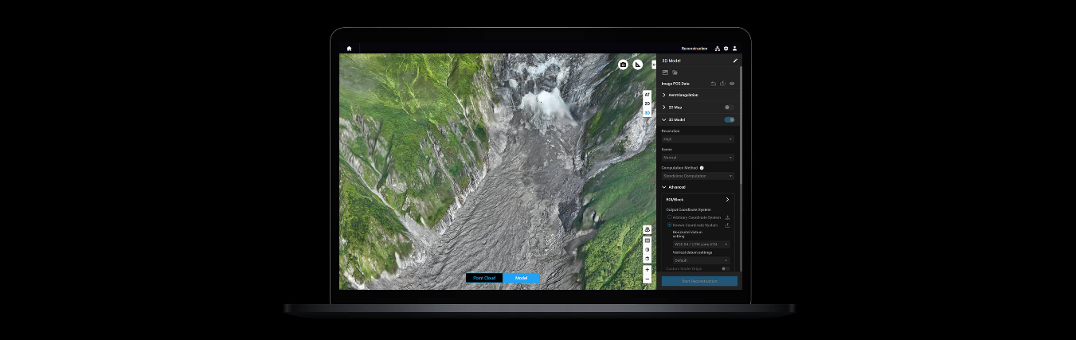
Task: Select the measurement triangle tool
Action: (x=638, y=64)
